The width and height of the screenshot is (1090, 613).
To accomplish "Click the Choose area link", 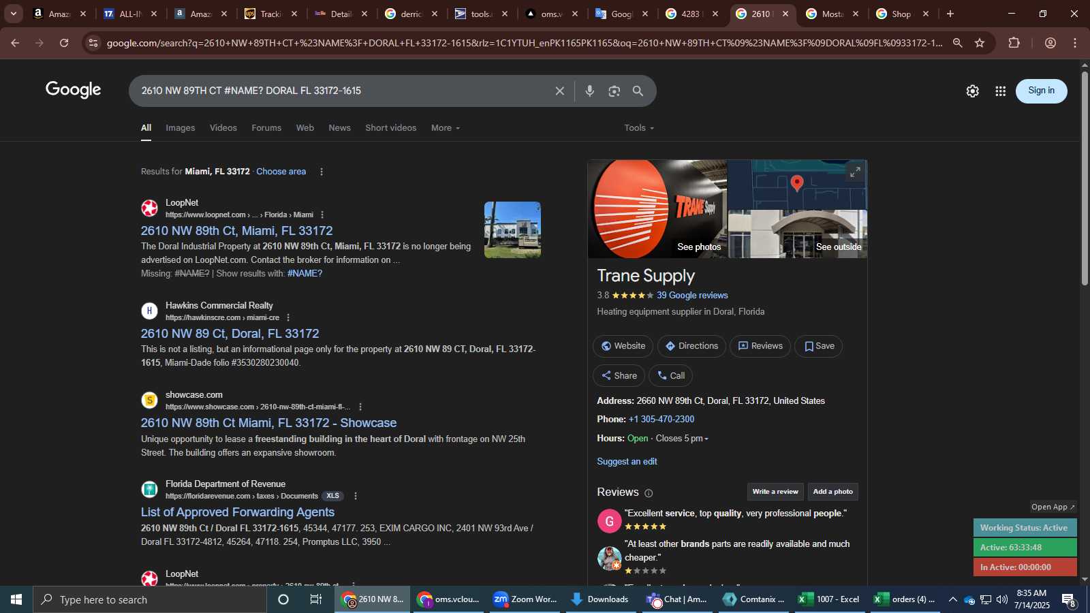I will pos(281,172).
